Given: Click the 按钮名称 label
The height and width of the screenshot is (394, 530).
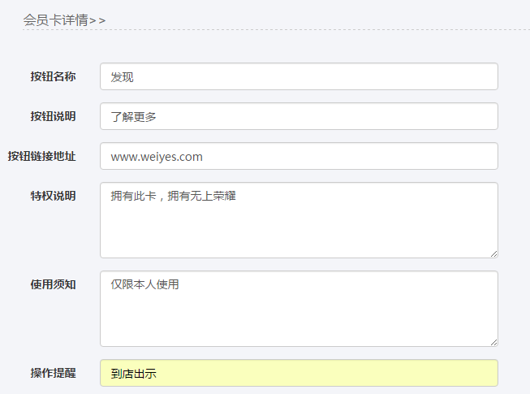Looking at the screenshot, I should tap(53, 76).
